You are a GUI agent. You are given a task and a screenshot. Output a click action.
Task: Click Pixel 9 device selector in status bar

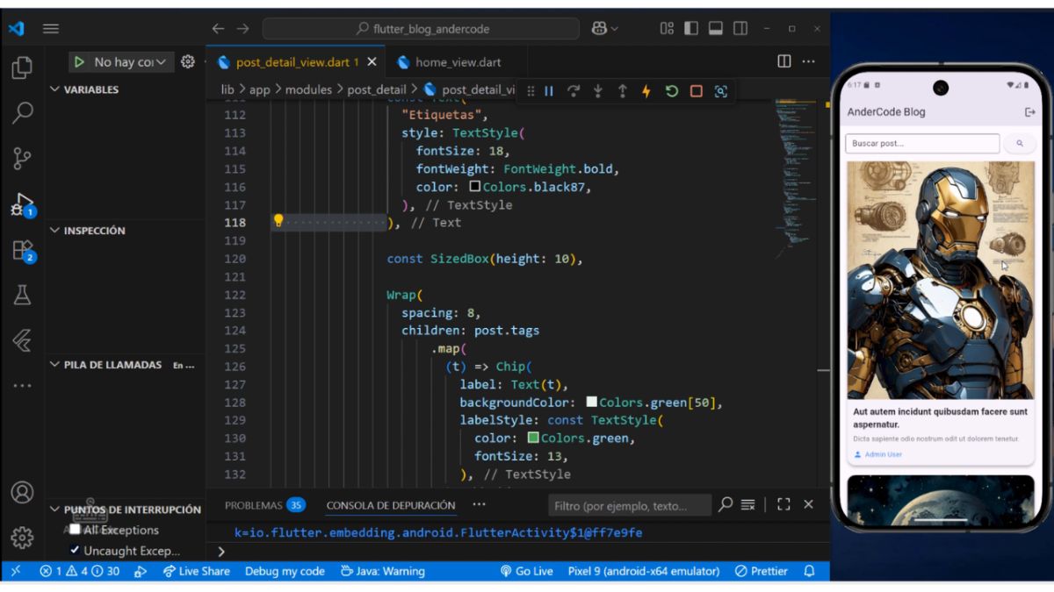coord(643,571)
